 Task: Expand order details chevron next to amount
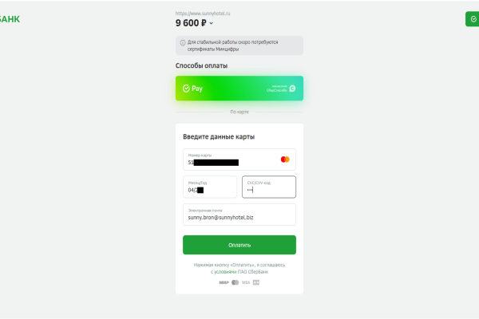[212, 24]
